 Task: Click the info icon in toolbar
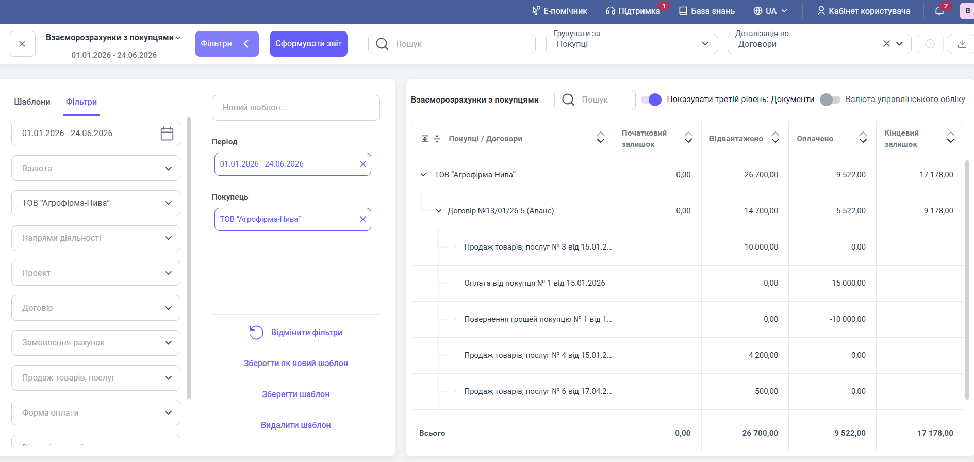930,44
